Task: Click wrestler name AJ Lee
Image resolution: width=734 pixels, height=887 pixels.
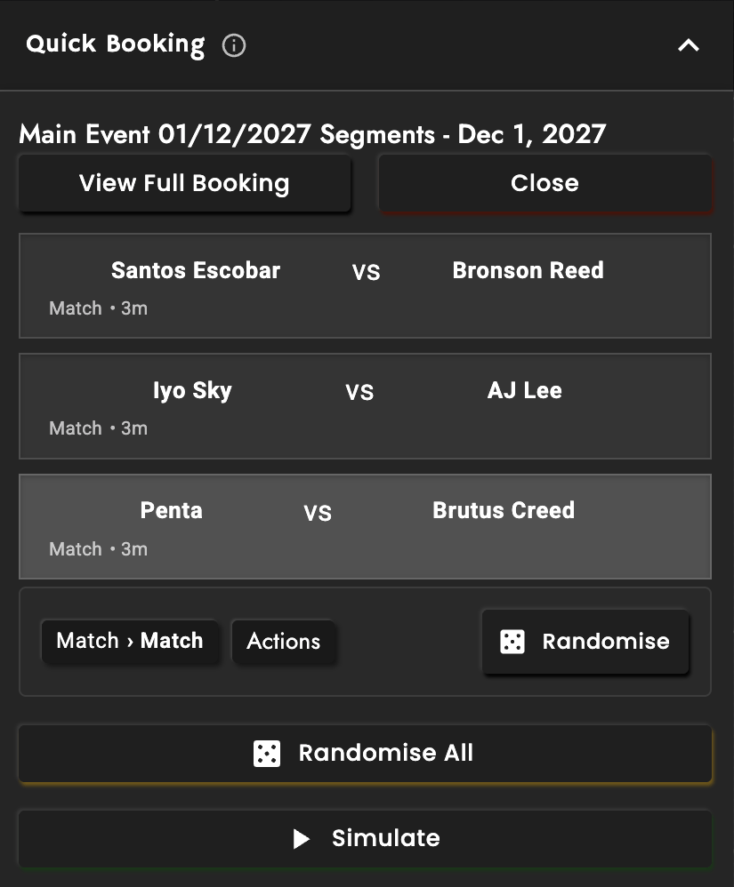Action: (x=525, y=390)
